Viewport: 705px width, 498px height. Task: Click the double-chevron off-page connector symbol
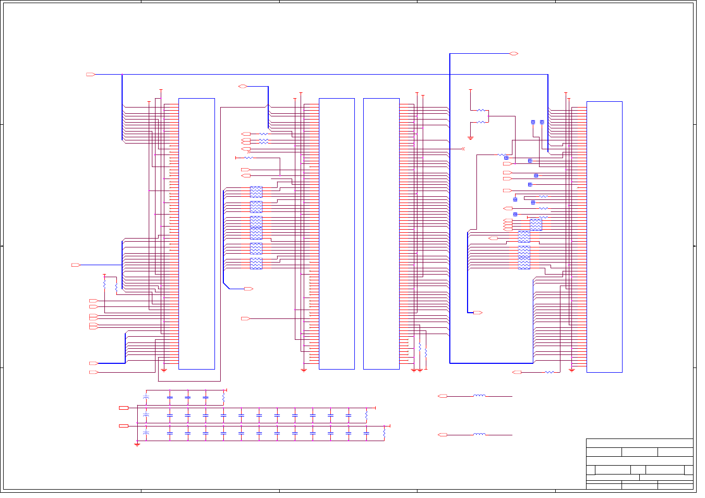pos(463,149)
